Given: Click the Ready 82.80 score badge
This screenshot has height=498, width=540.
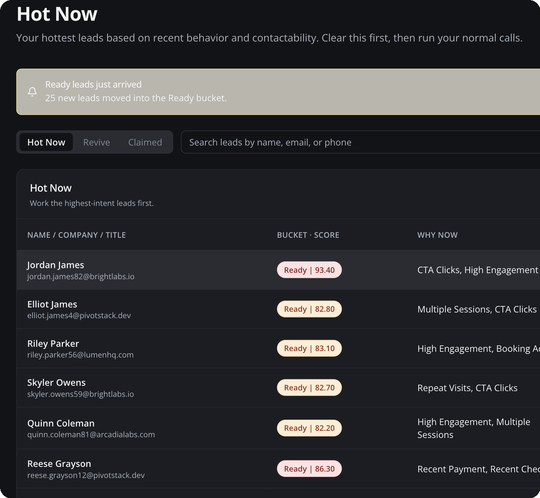Looking at the screenshot, I should click(x=309, y=309).
